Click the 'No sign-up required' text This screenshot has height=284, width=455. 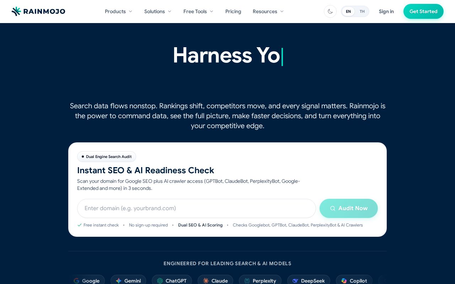(148, 225)
